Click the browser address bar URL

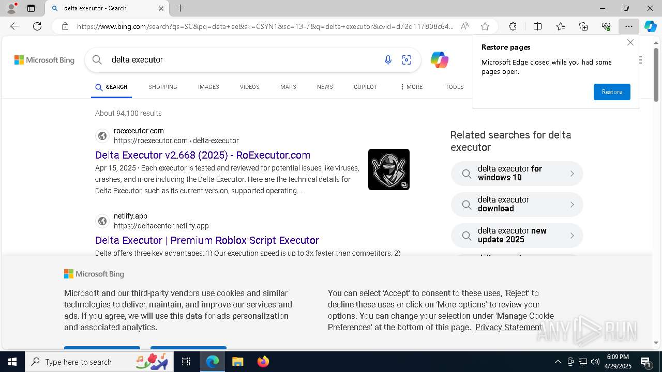[265, 26]
